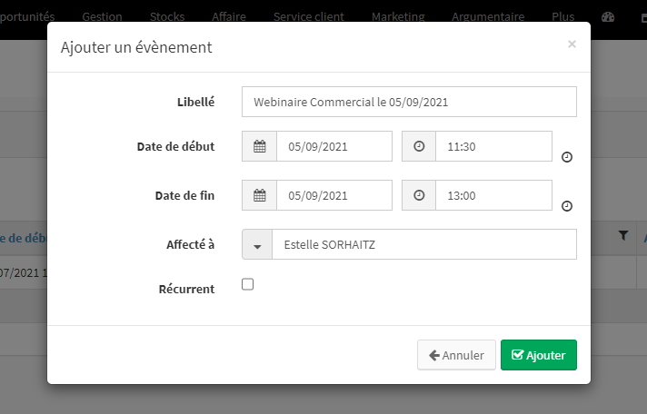Open the Affecté à dropdown arrow

257,244
